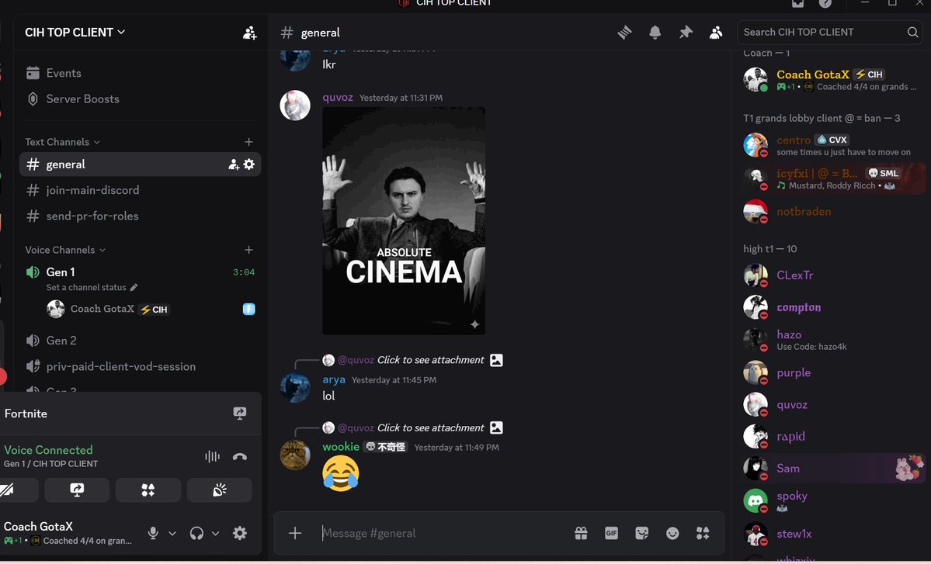
Task: Click Voice Connected status text
Action: point(48,449)
